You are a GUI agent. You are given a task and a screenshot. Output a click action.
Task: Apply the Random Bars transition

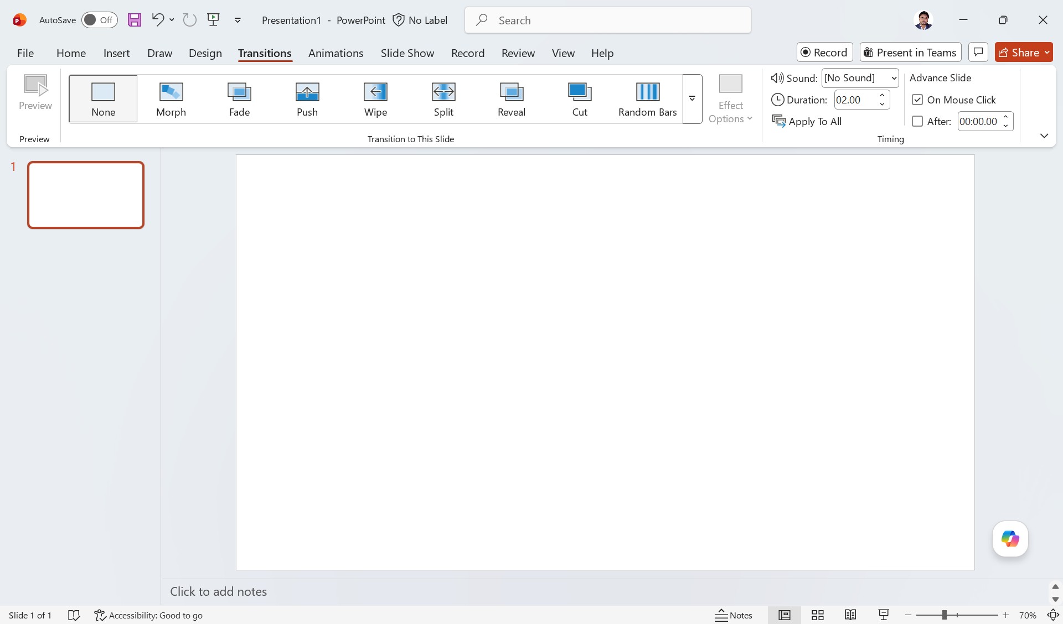[648, 98]
